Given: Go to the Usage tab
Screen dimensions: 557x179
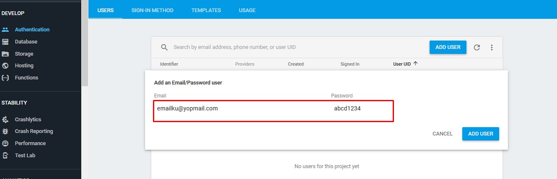Looking at the screenshot, I should pyautogui.click(x=247, y=10).
